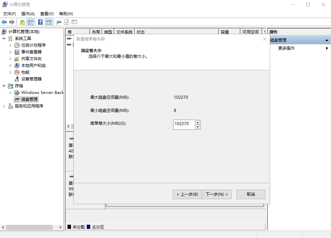Decrease volume size with down spinner arrow
The image size is (331, 238).
click(x=197, y=127)
